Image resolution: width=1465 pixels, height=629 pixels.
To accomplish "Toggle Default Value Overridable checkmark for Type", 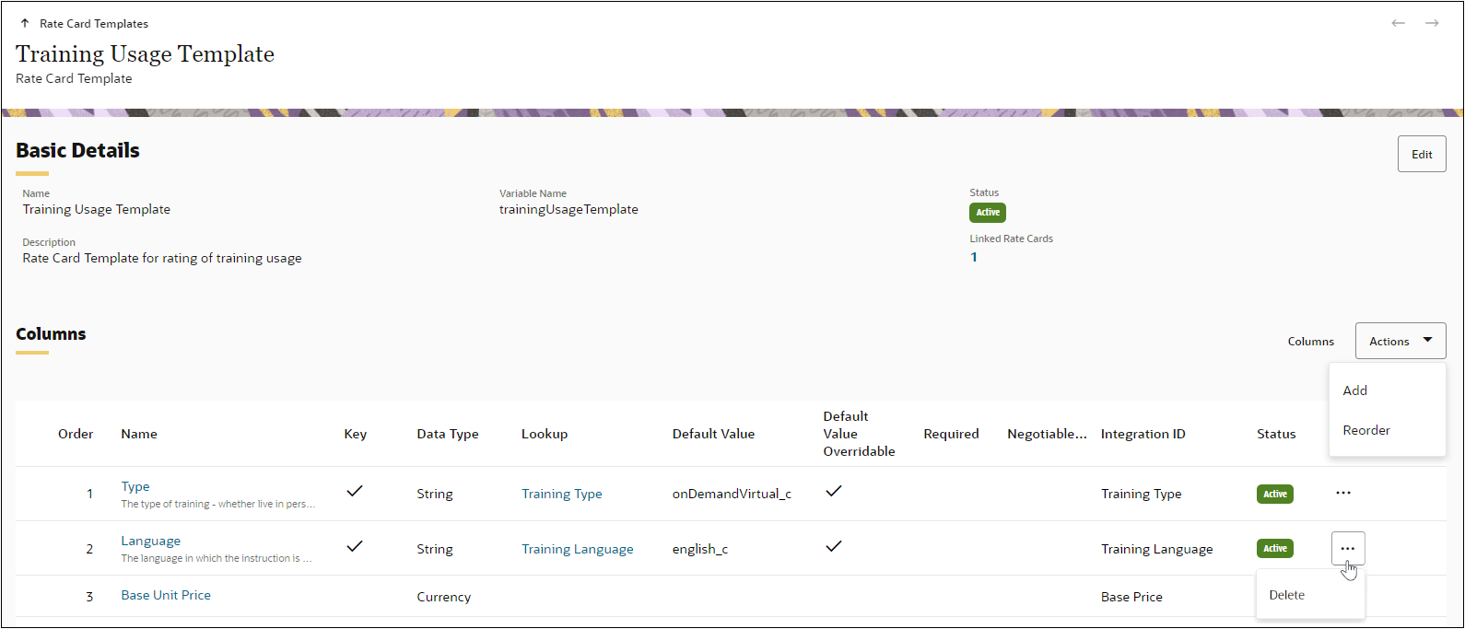I will click(x=833, y=492).
